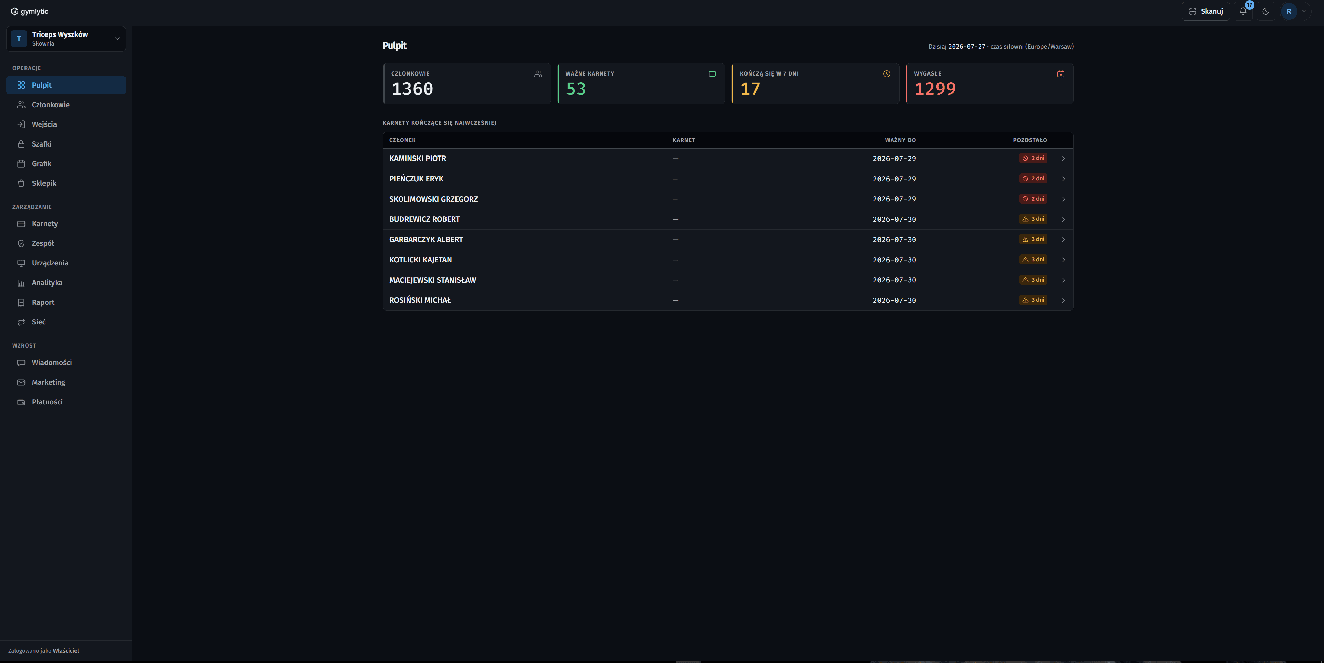Image resolution: width=1324 pixels, height=663 pixels.
Task: Click member name BUDREWICZ ROBERT
Action: [424, 220]
